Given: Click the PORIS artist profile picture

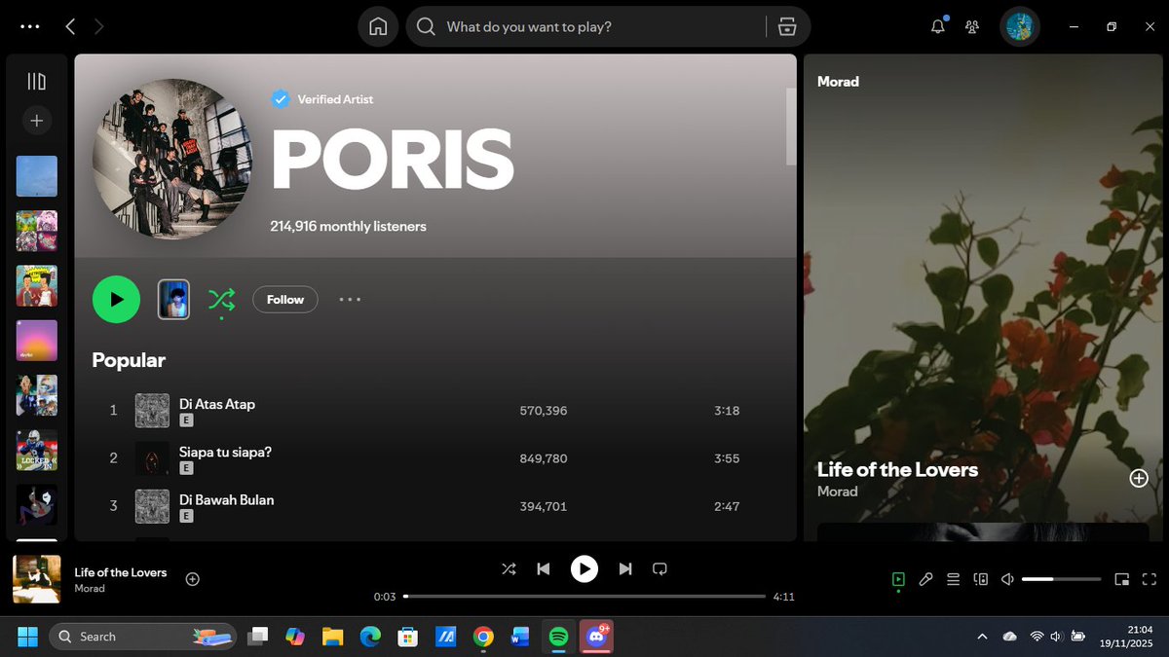Looking at the screenshot, I should pyautogui.click(x=171, y=159).
